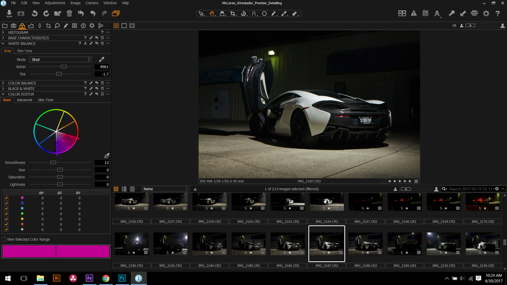
Task: Switch to the Advanced color editor tab
Action: (25, 100)
